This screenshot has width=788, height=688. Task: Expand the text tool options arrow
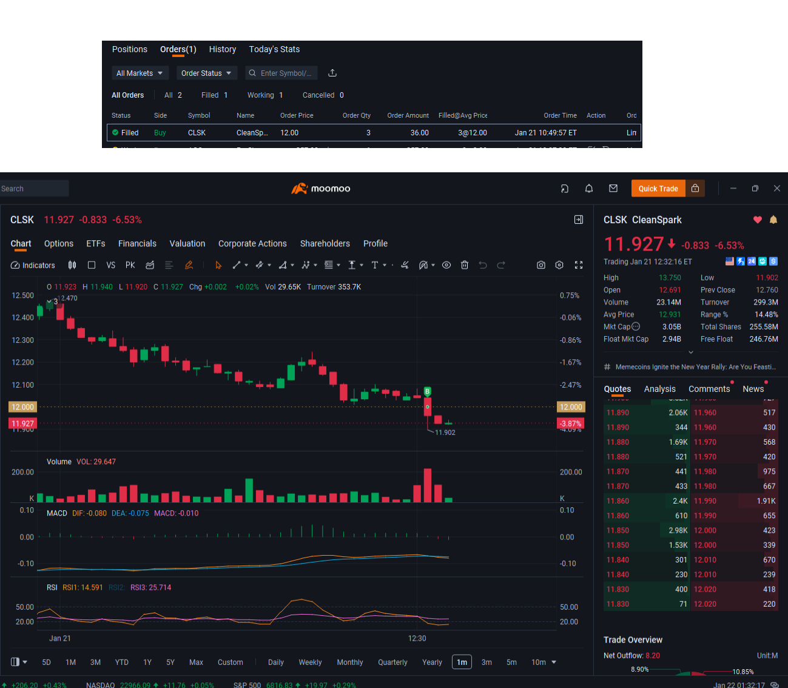(385, 265)
